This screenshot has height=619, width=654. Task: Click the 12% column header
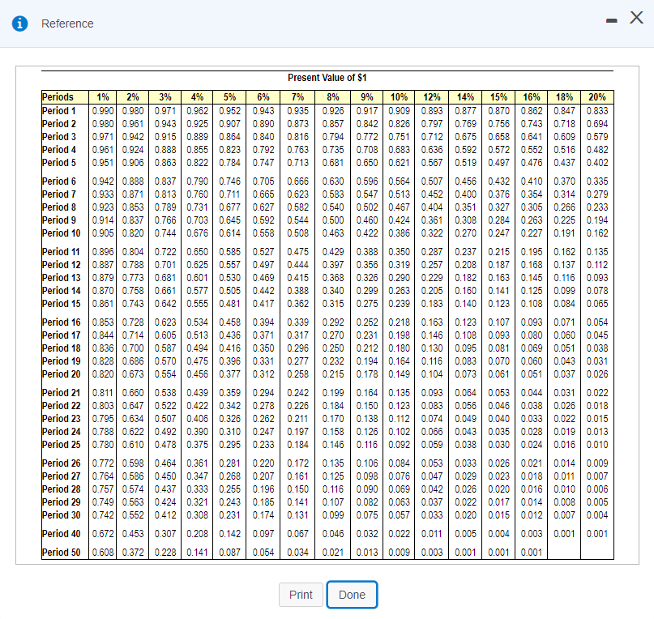point(432,97)
